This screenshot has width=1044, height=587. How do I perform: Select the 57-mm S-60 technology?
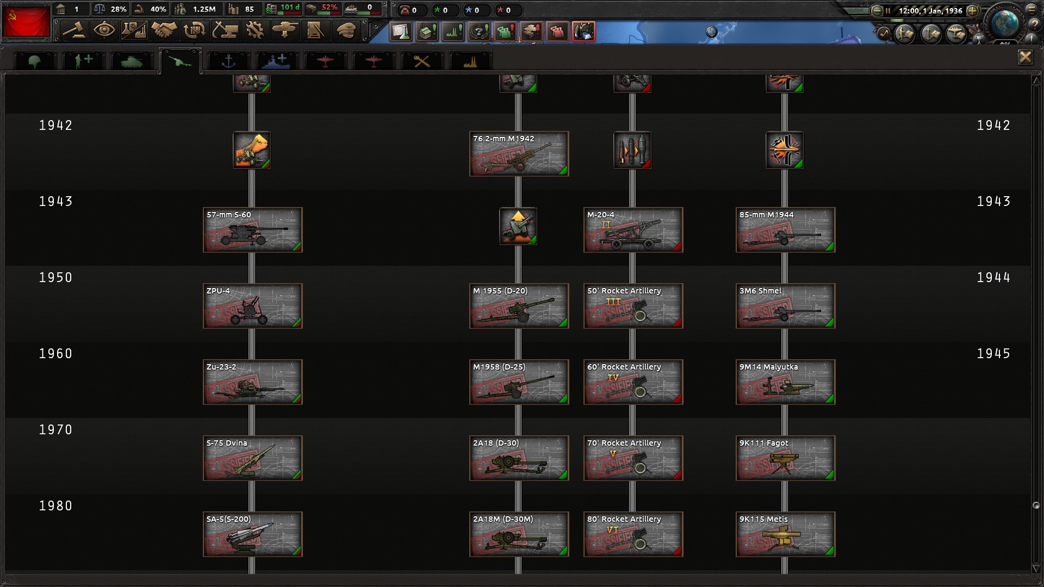click(252, 229)
